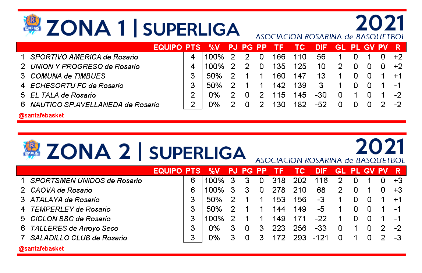Click the @santafebasket handle under Zona 2
The width and height of the screenshot is (422, 273).
(41, 248)
